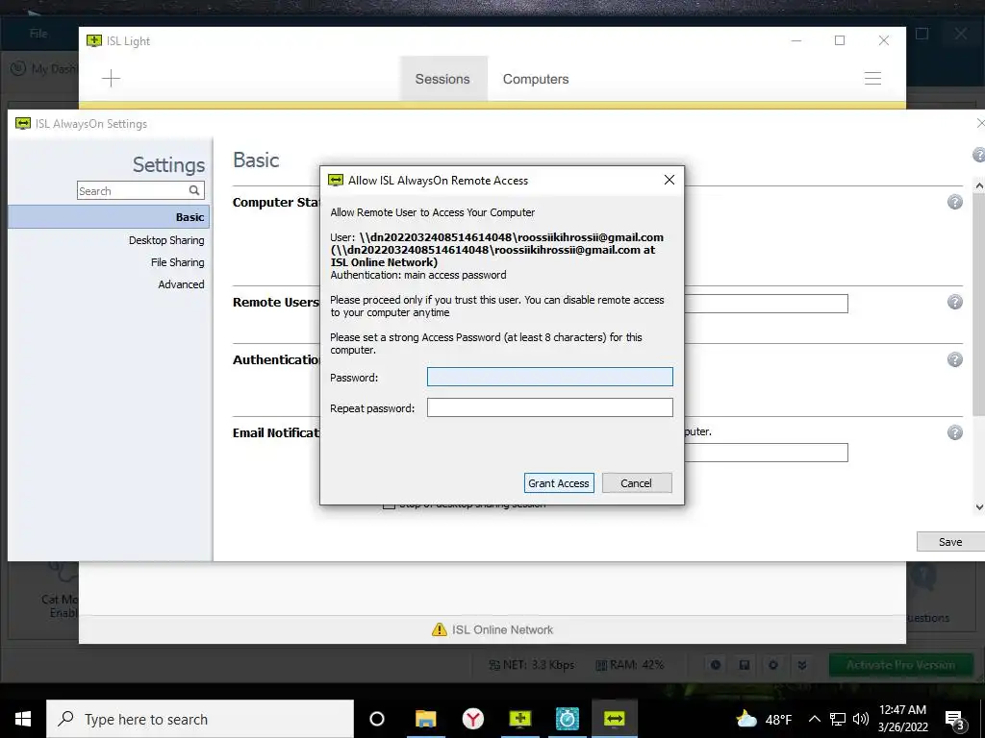985x738 pixels.
Task: Open help for Email Notification section
Action: (x=955, y=432)
